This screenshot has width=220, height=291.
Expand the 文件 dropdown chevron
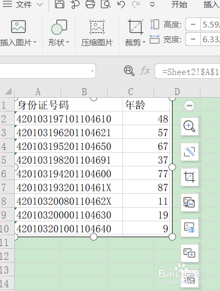point(40,4)
